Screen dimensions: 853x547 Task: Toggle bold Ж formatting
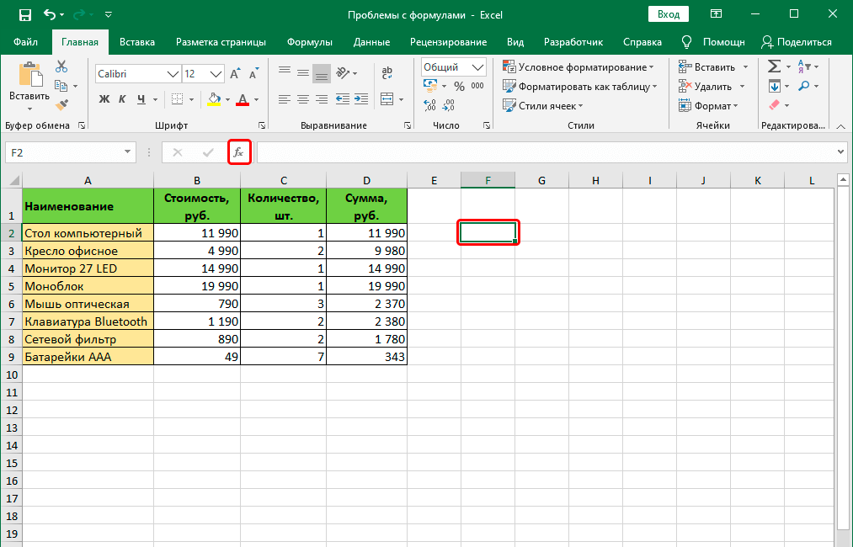click(104, 99)
